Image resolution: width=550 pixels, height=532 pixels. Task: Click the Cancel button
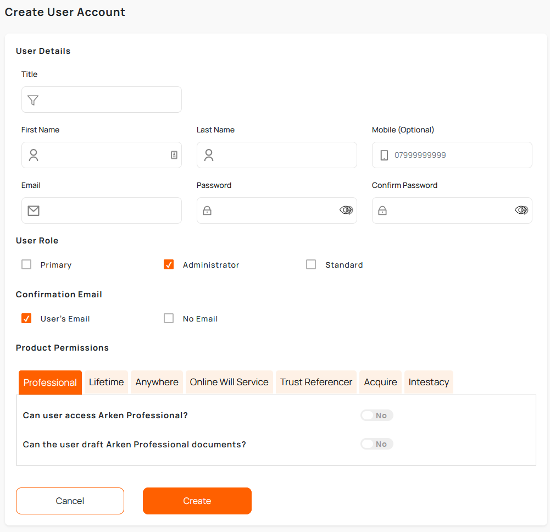coord(70,501)
